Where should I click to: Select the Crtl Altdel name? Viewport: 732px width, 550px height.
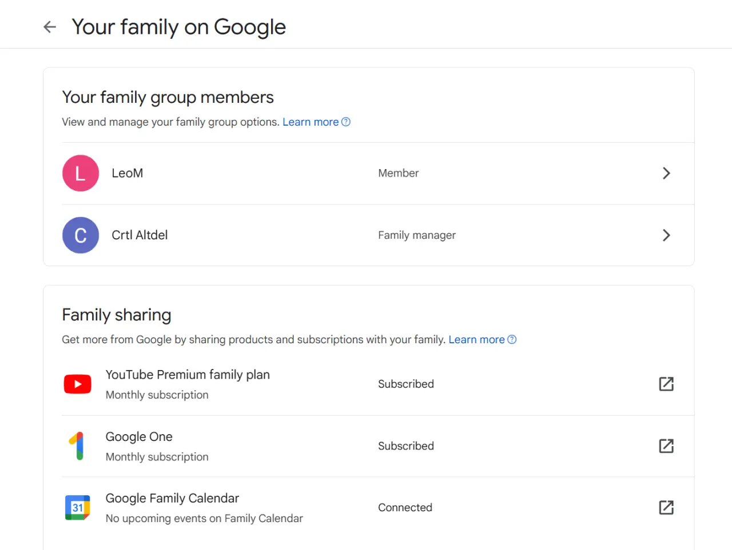[x=140, y=235]
